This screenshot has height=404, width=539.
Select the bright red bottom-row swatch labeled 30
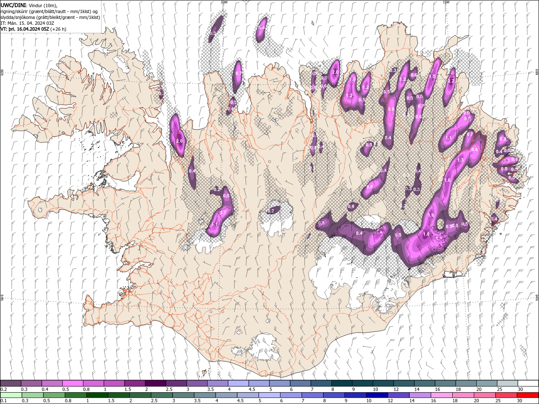528,395
